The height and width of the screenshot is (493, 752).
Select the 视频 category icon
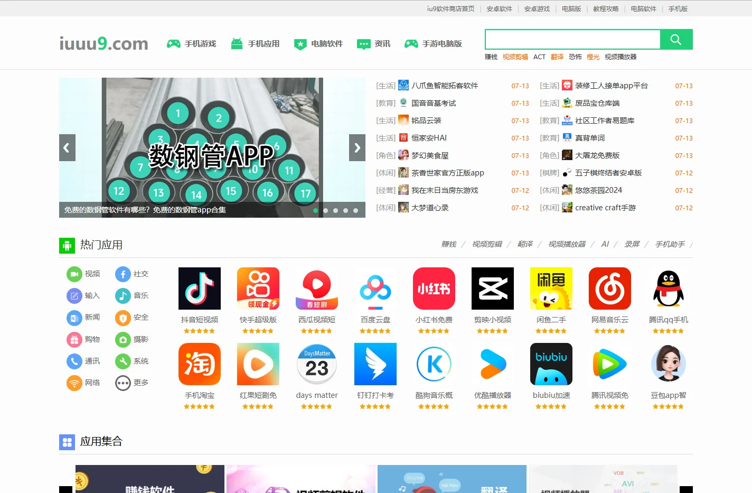click(74, 274)
